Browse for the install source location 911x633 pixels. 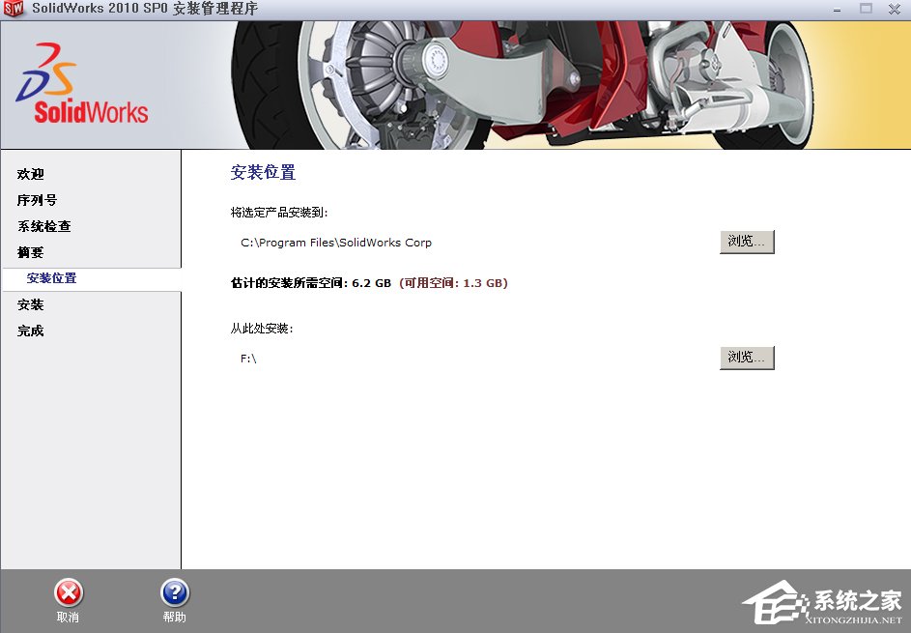[x=747, y=357]
